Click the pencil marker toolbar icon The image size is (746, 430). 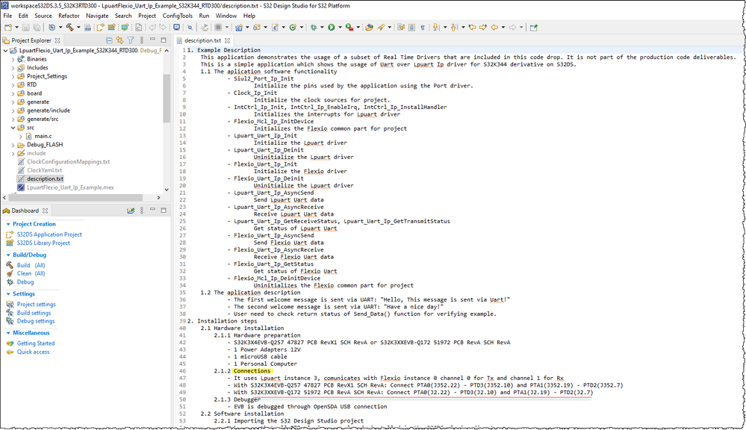tap(381, 28)
